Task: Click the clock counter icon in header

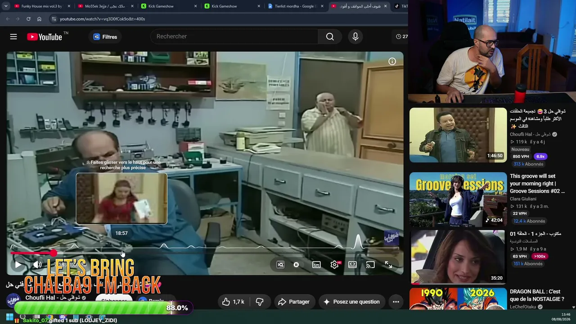Action: click(x=399, y=36)
